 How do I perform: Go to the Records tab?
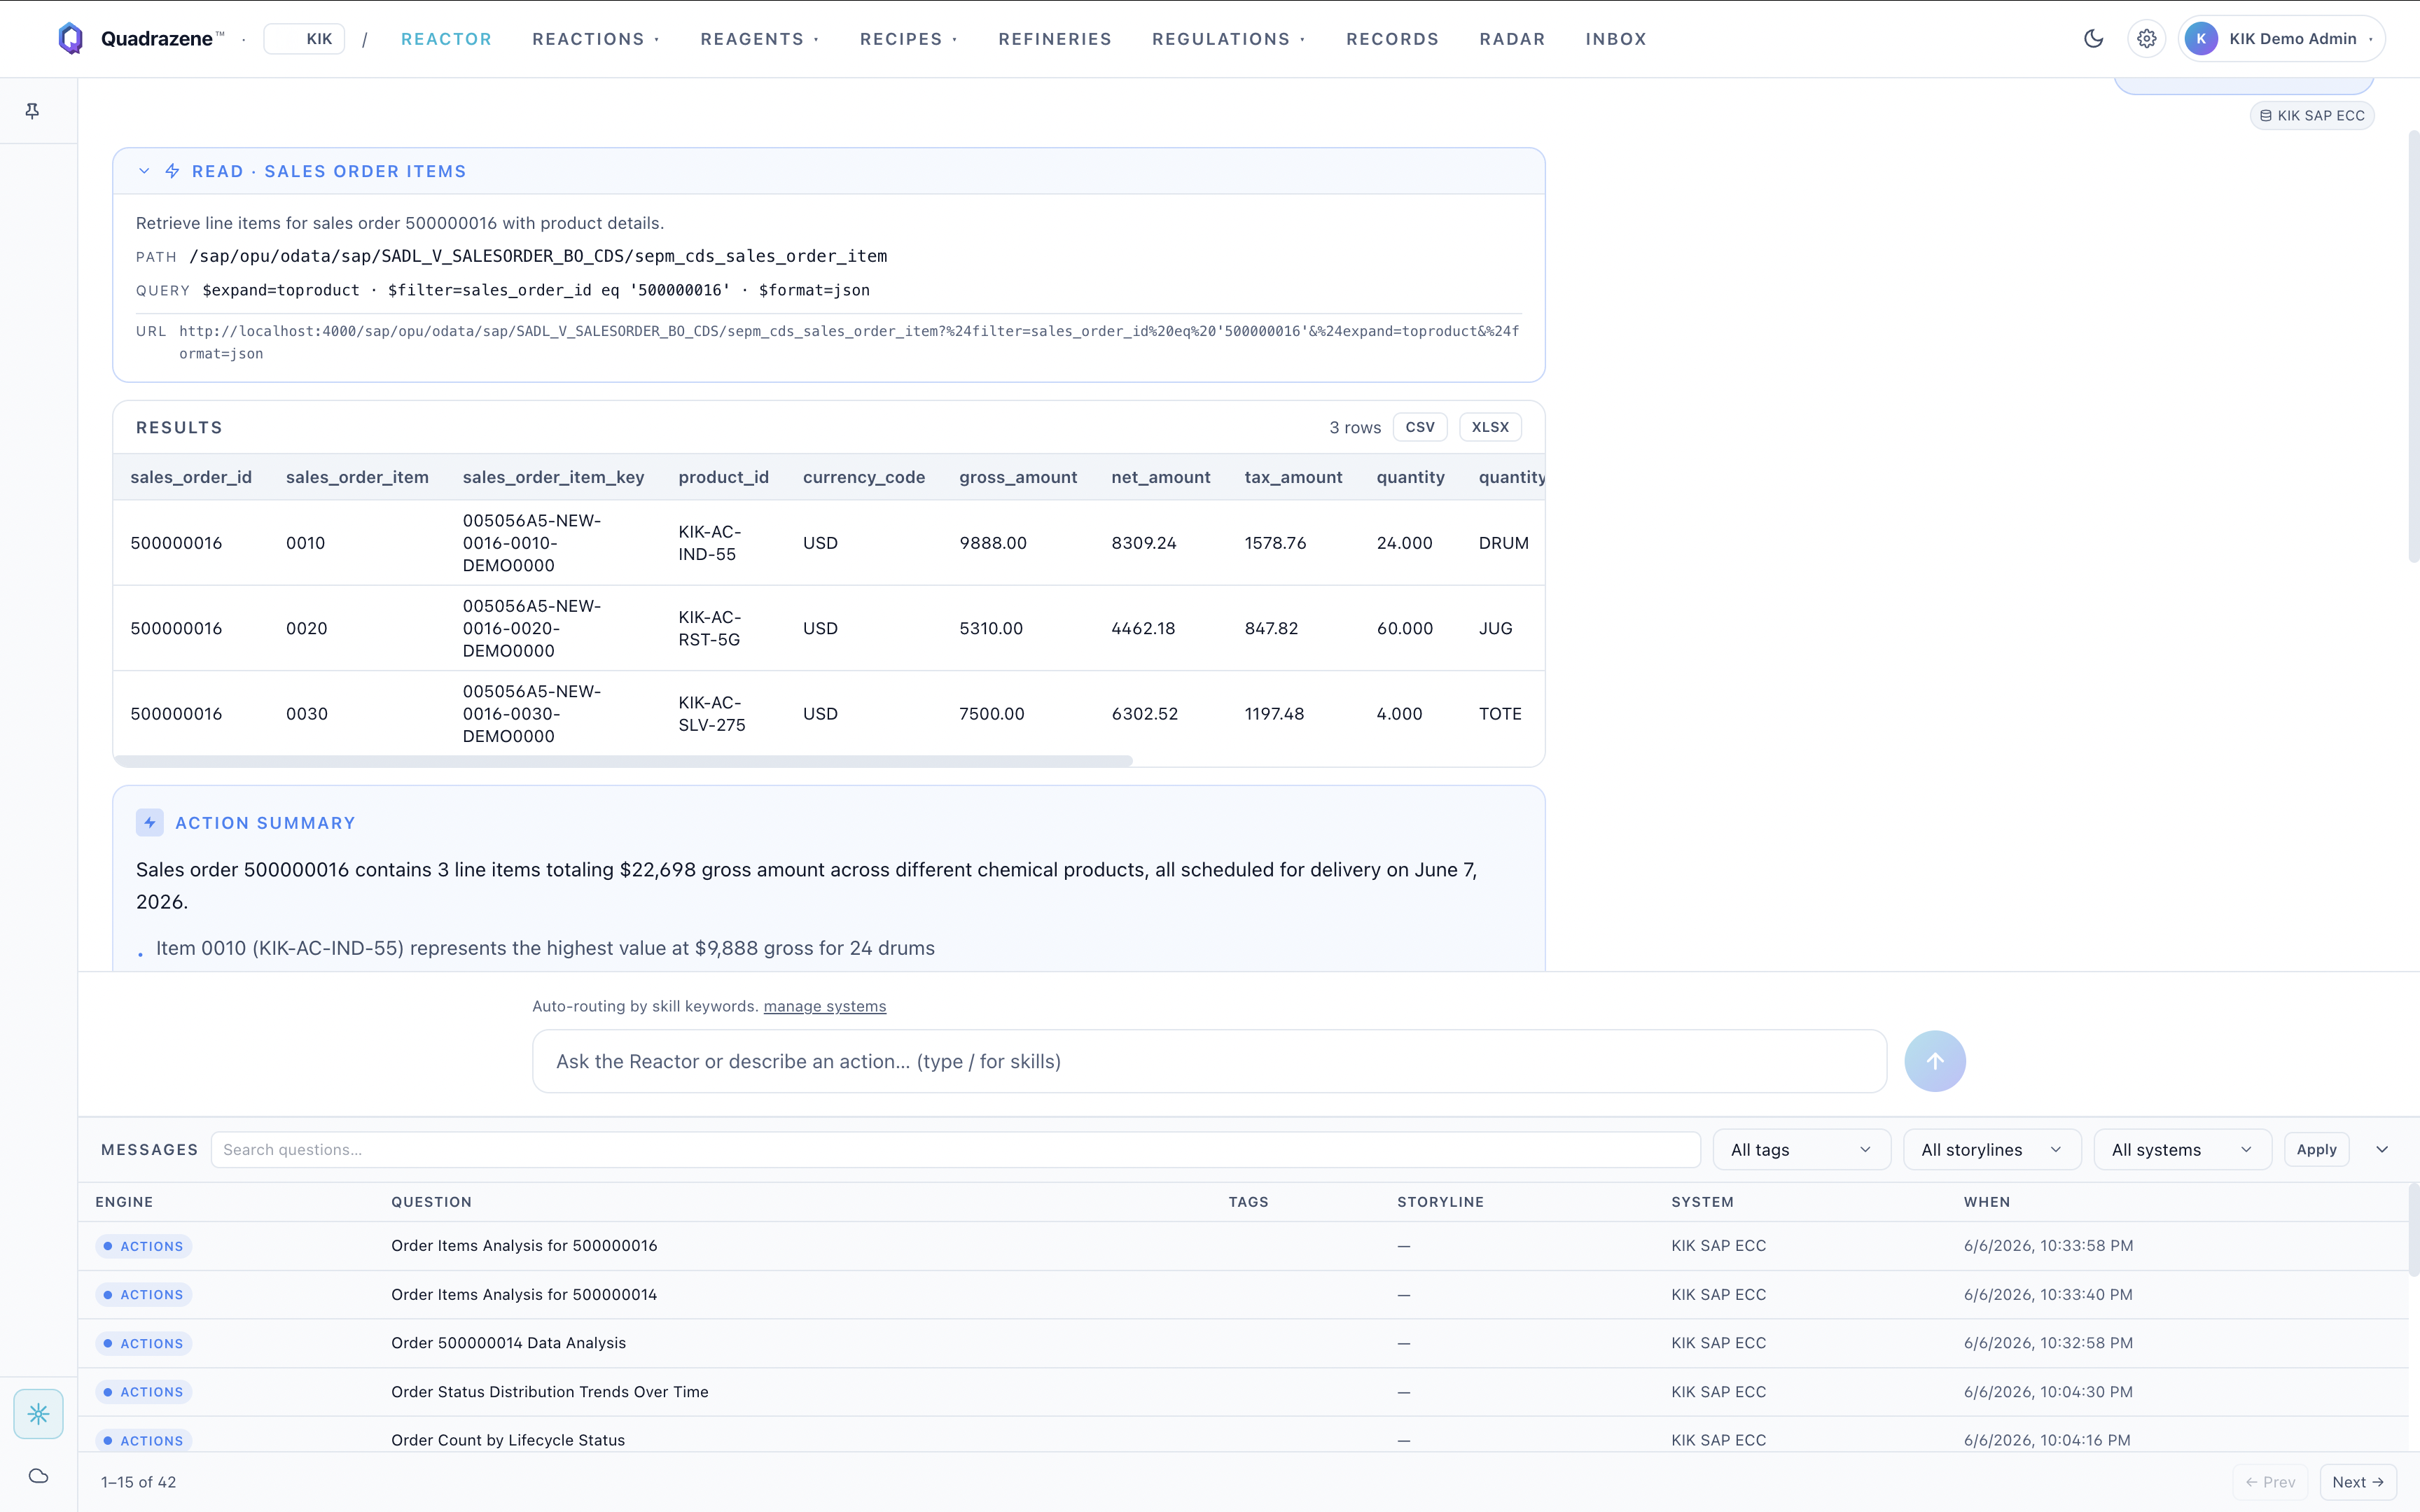[1392, 39]
